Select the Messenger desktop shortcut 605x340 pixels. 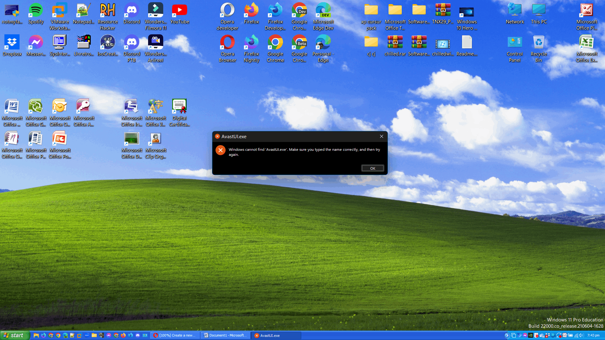[36, 46]
